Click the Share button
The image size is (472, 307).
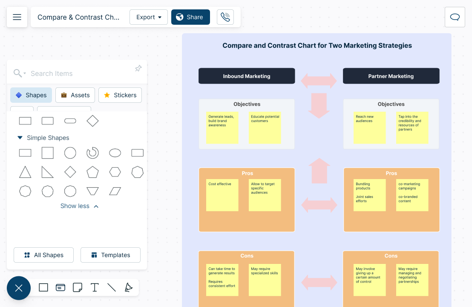click(190, 17)
